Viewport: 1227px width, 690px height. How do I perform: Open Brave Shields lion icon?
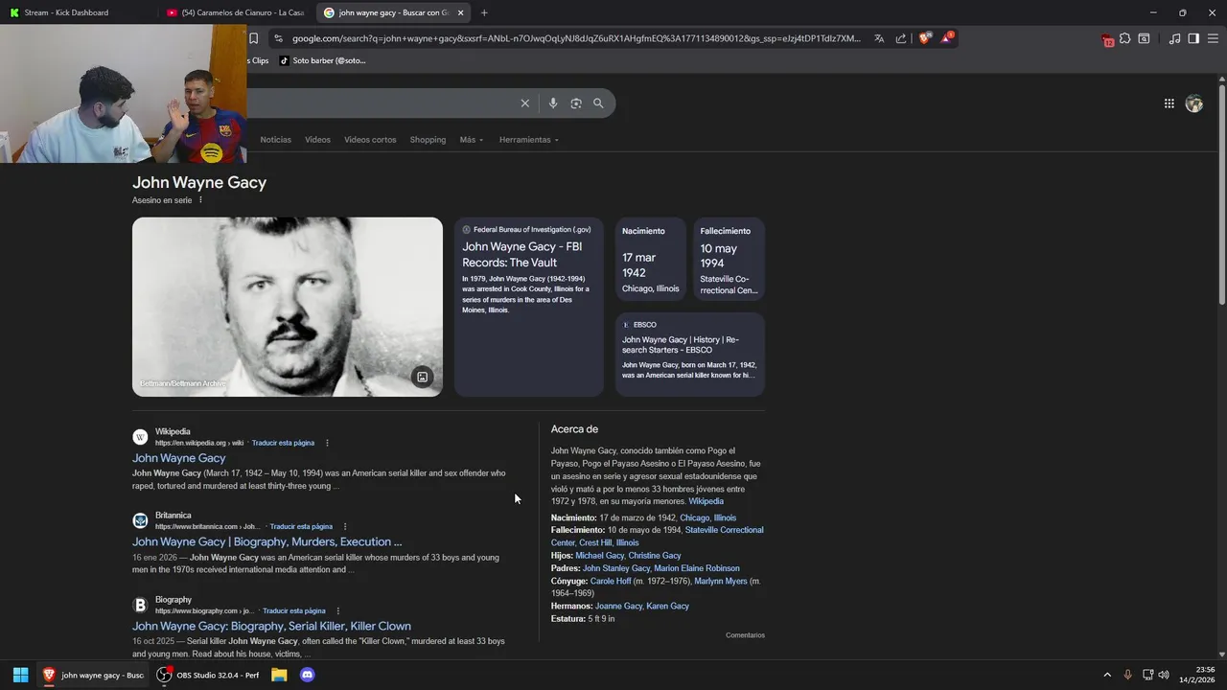click(925, 38)
